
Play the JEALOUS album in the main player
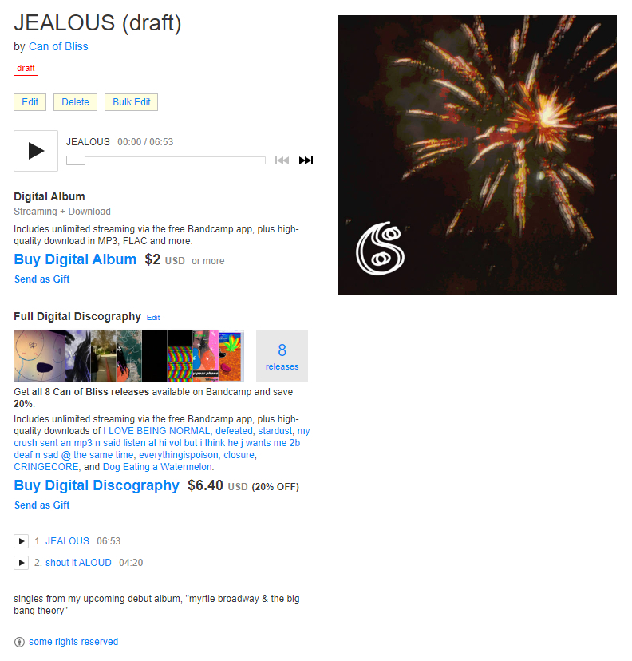(x=36, y=151)
